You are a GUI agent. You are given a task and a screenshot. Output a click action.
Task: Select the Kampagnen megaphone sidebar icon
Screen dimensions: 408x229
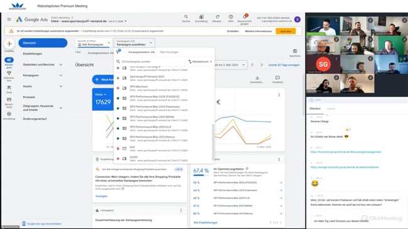click(x=9, y=60)
